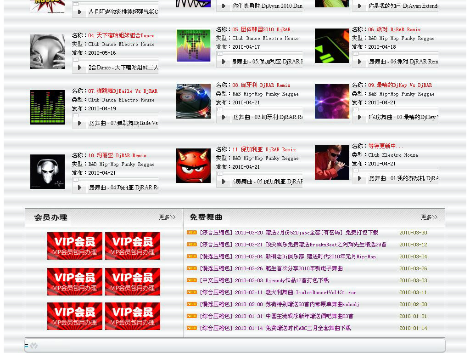Click the NEW badge beside the Djcandy作品12首 entry

point(191,279)
